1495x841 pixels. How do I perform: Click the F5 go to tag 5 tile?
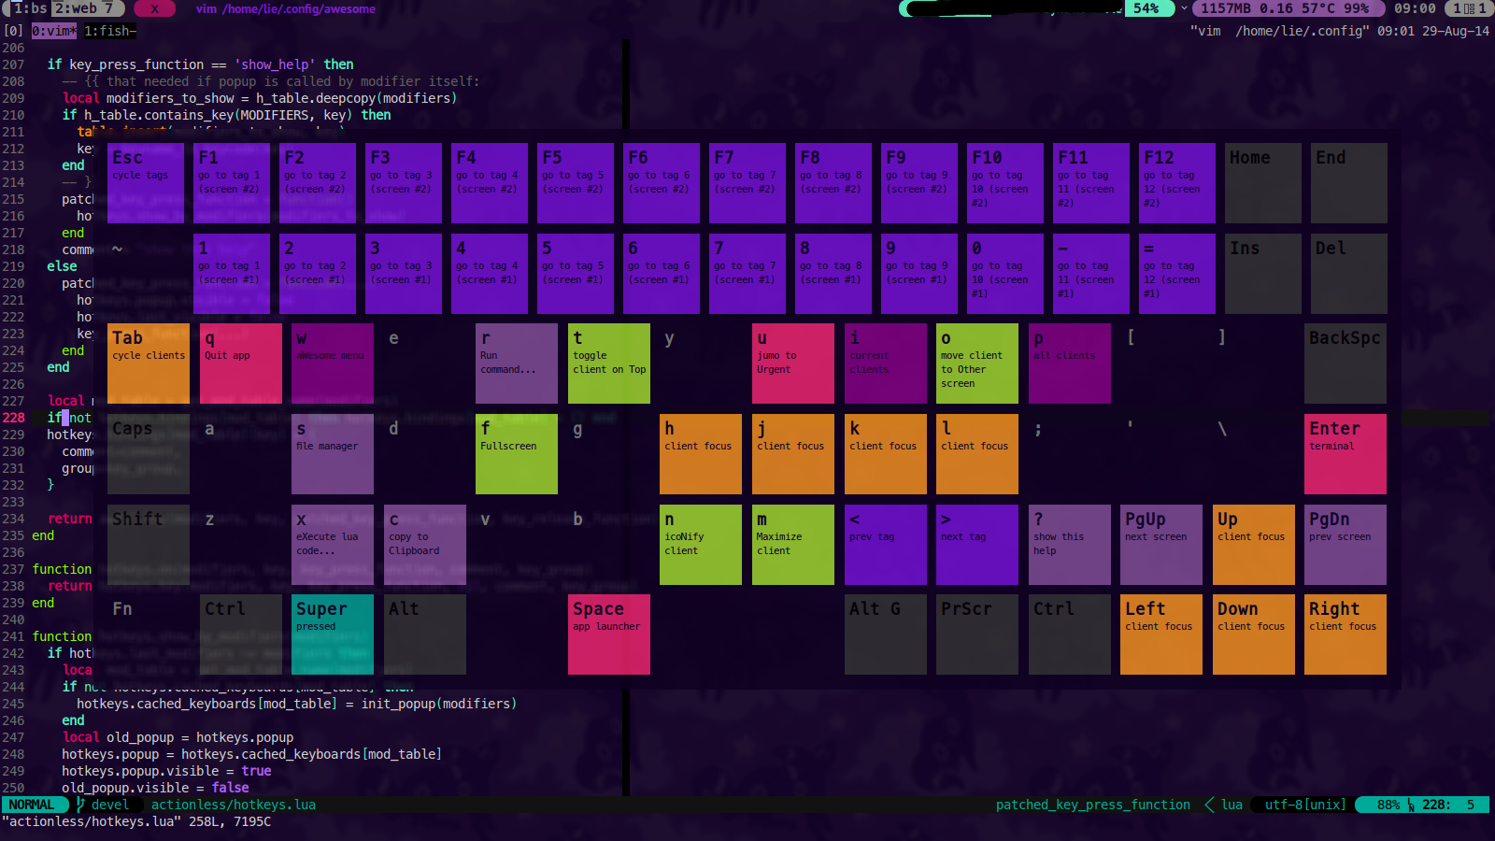tap(576, 183)
